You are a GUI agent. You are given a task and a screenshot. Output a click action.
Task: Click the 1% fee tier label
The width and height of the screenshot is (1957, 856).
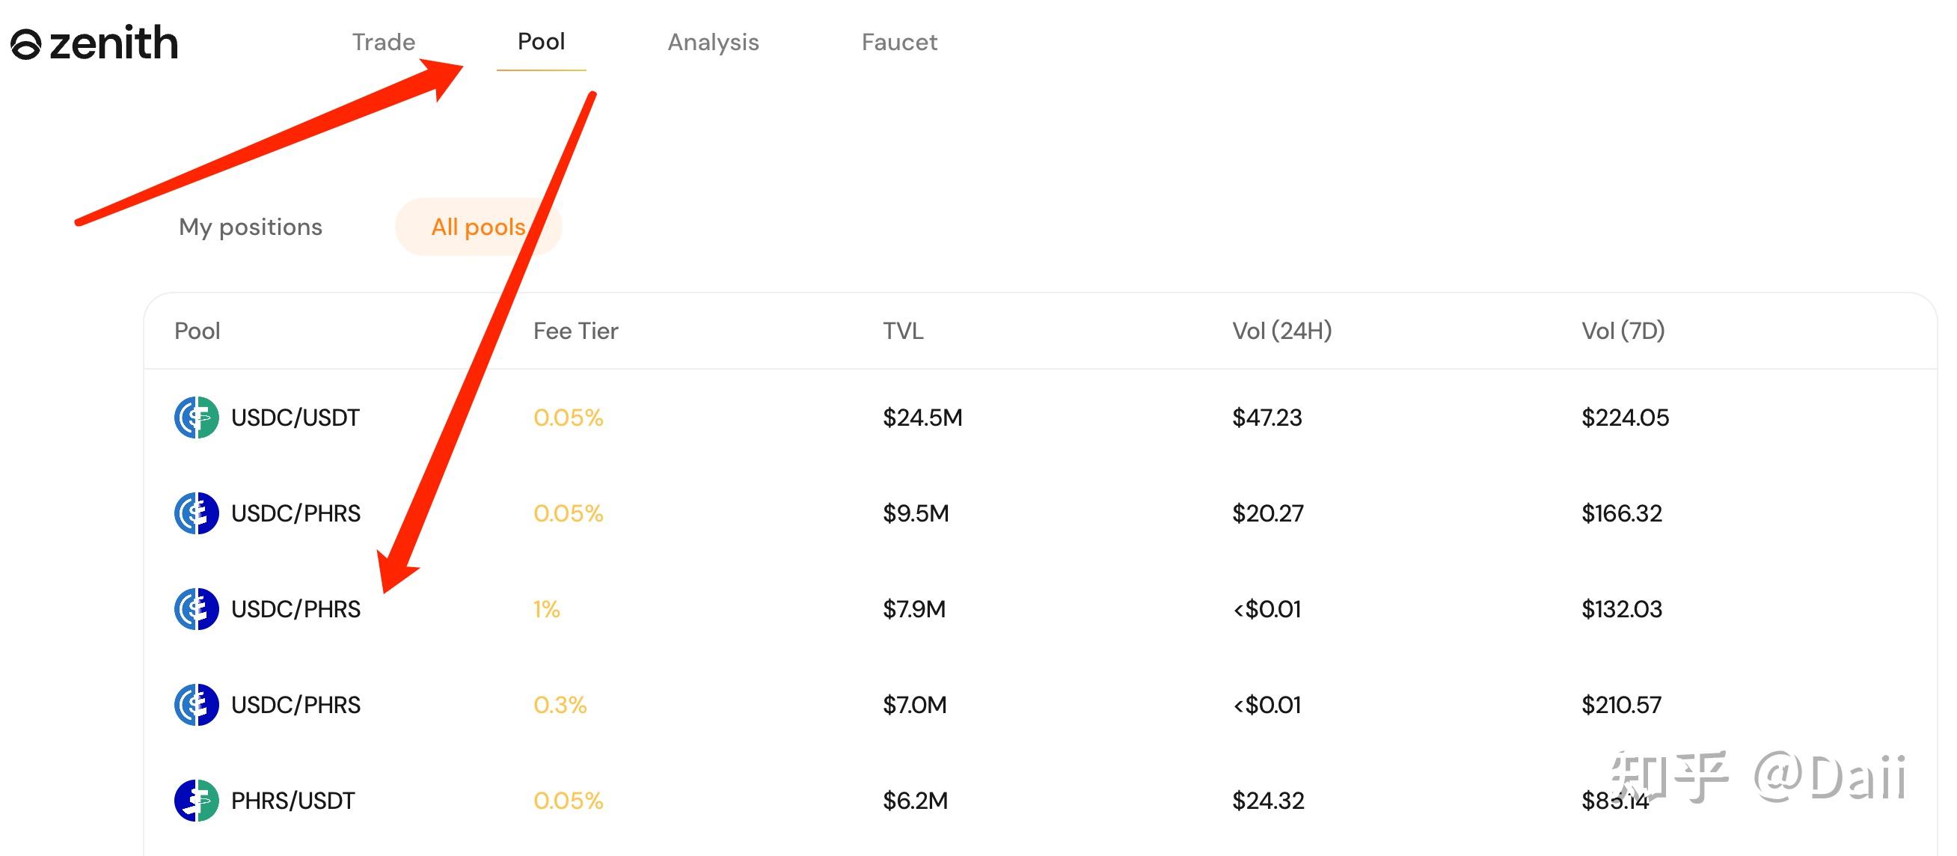point(547,609)
